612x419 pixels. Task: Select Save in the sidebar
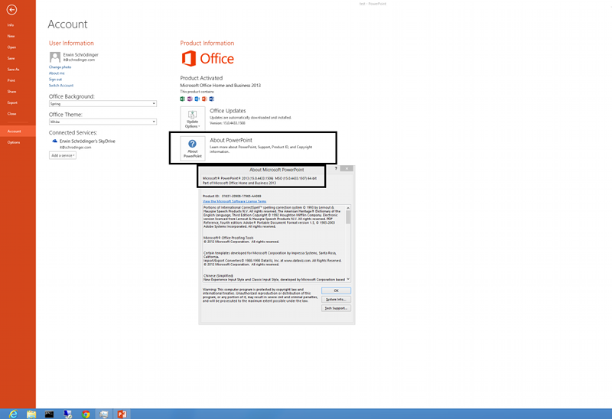click(x=11, y=58)
